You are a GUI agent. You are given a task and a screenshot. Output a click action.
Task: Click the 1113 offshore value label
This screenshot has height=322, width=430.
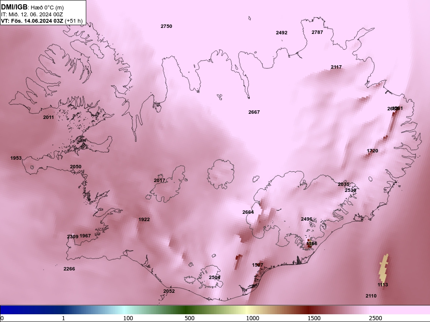pyautogui.click(x=383, y=285)
